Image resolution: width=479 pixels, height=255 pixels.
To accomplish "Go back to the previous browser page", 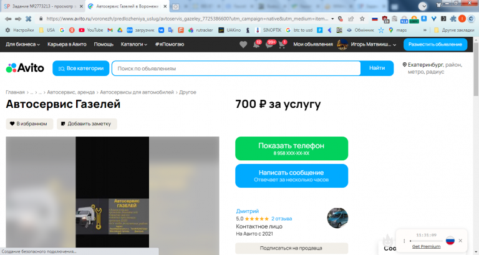I will pyautogui.click(x=8, y=19).
